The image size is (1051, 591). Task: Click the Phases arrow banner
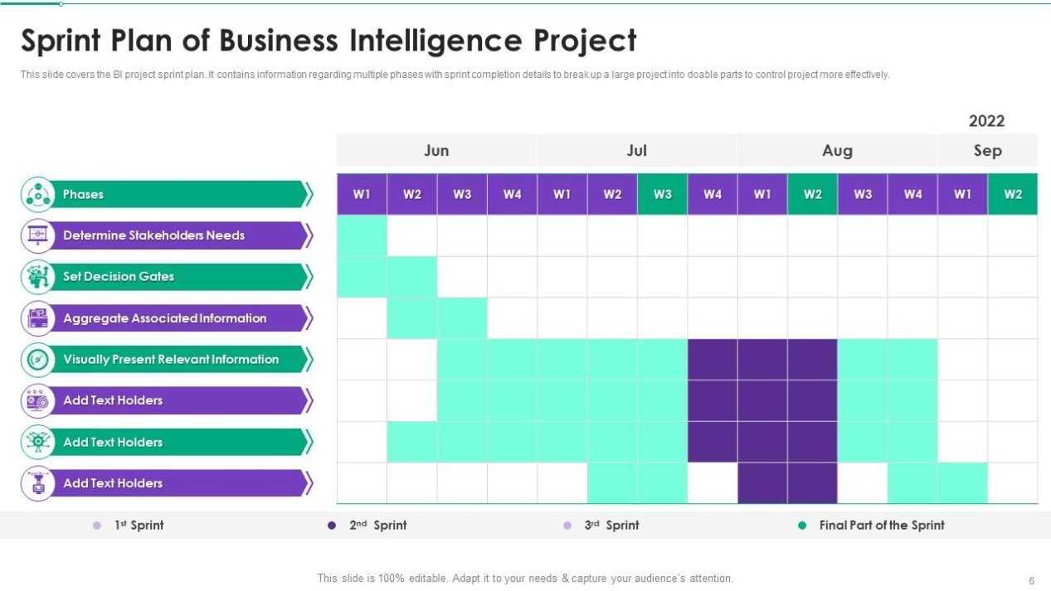pyautogui.click(x=182, y=195)
